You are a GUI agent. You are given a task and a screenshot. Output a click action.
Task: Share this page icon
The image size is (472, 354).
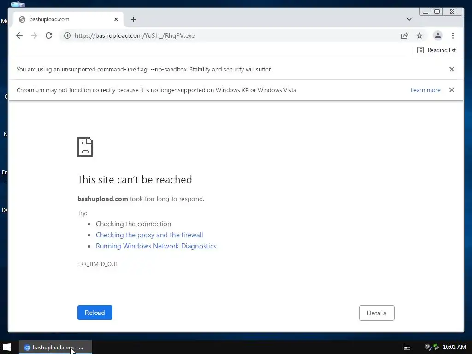tap(405, 35)
